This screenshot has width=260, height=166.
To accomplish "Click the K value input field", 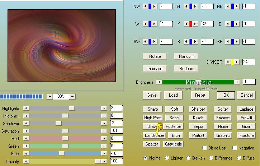I will point(207,24).
